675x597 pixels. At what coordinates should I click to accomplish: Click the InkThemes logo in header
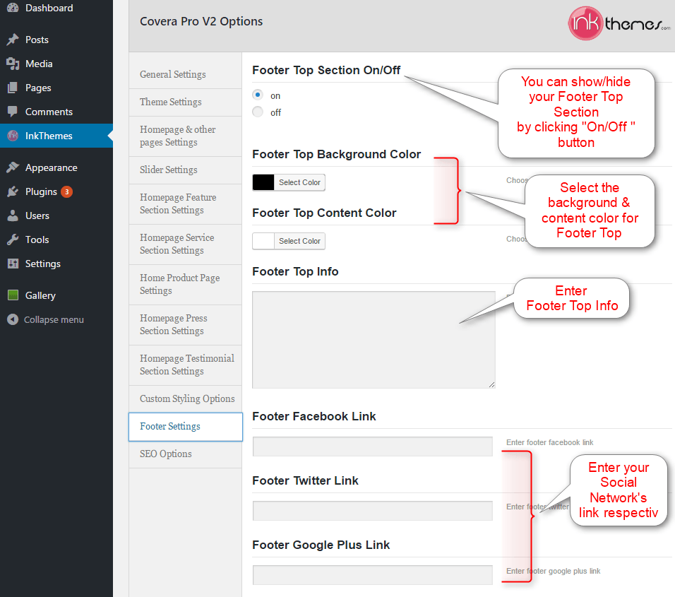pyautogui.click(x=619, y=23)
